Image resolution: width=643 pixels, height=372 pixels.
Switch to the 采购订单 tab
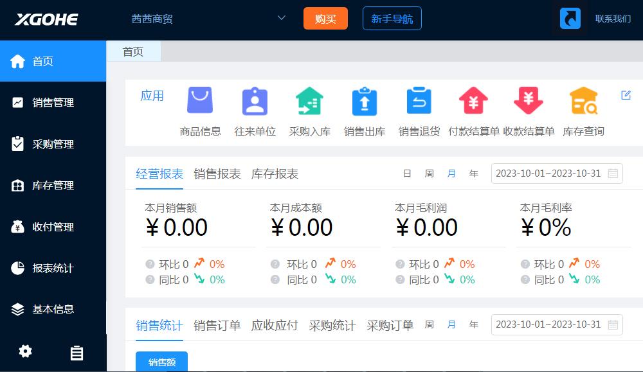(390, 325)
